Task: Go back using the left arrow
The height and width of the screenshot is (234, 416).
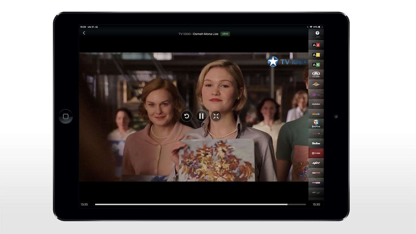Action: (84, 33)
